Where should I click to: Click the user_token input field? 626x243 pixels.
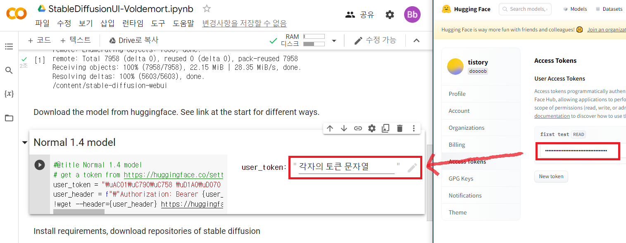pyautogui.click(x=347, y=167)
